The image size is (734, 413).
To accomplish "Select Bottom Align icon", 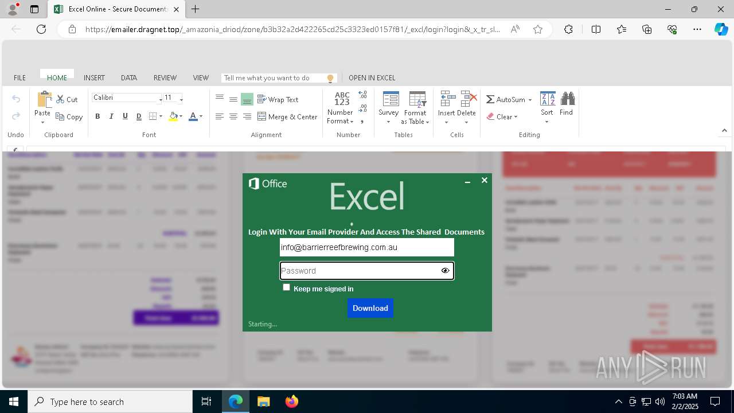I will pos(247,99).
